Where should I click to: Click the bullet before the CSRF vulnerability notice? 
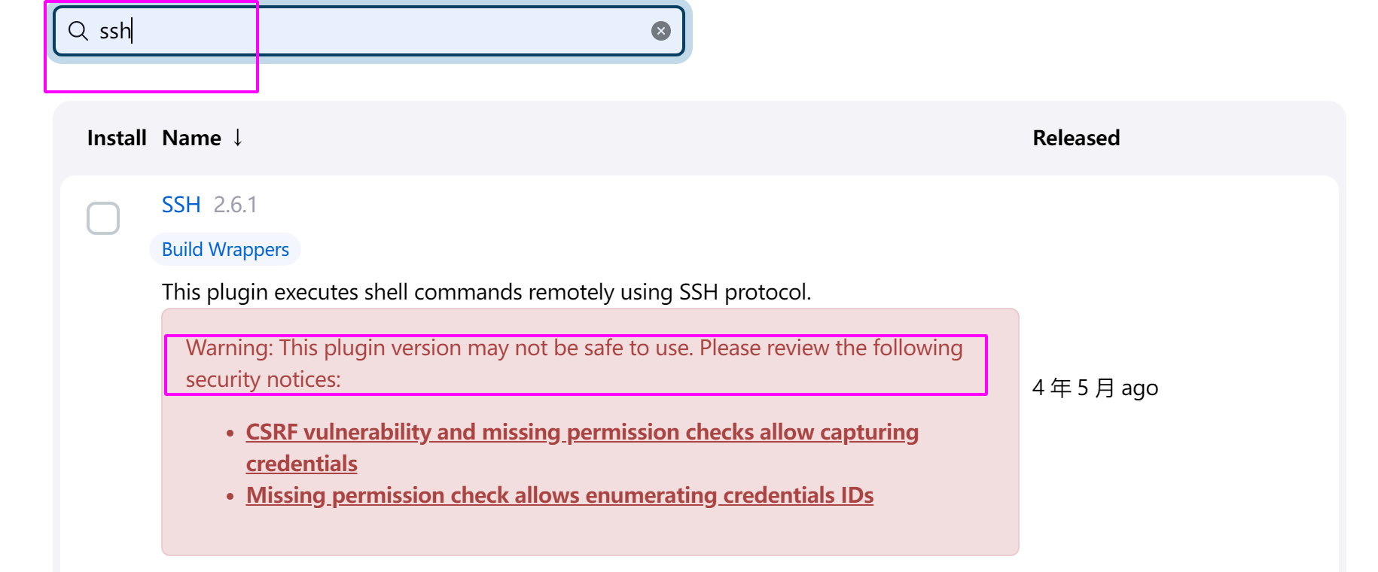(x=230, y=434)
